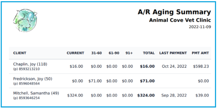Viewport: 218px width, 108px height.
Task: Open client Fredrickson, Joy (50)
Action: pyautogui.click(x=33, y=79)
